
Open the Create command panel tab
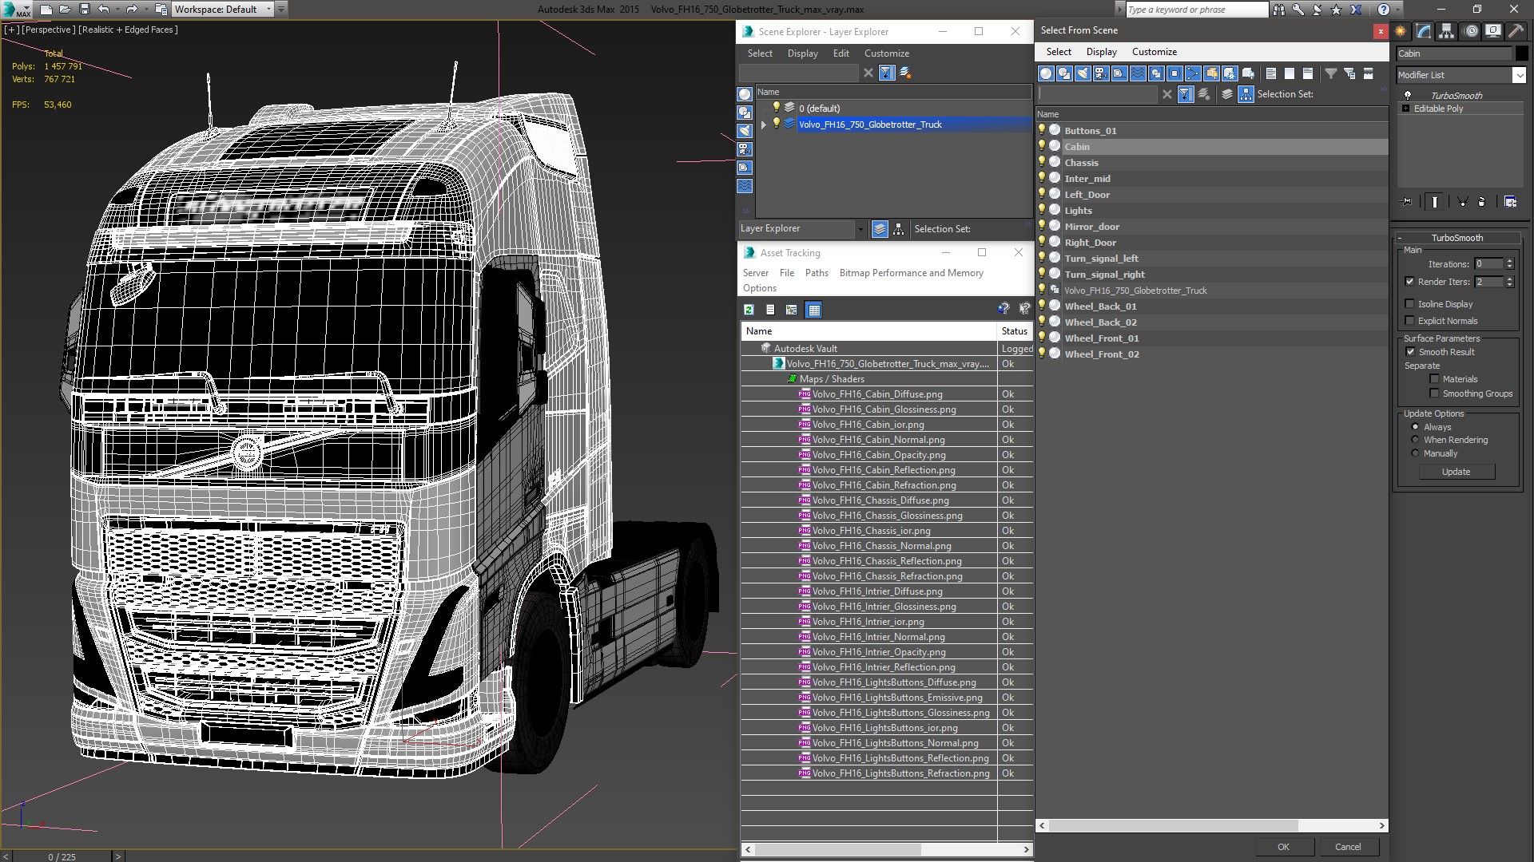click(1401, 31)
